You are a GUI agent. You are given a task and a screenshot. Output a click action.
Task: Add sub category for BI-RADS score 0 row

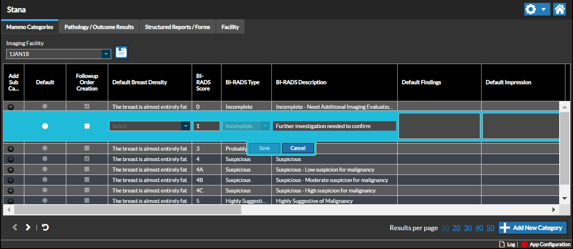(x=11, y=107)
